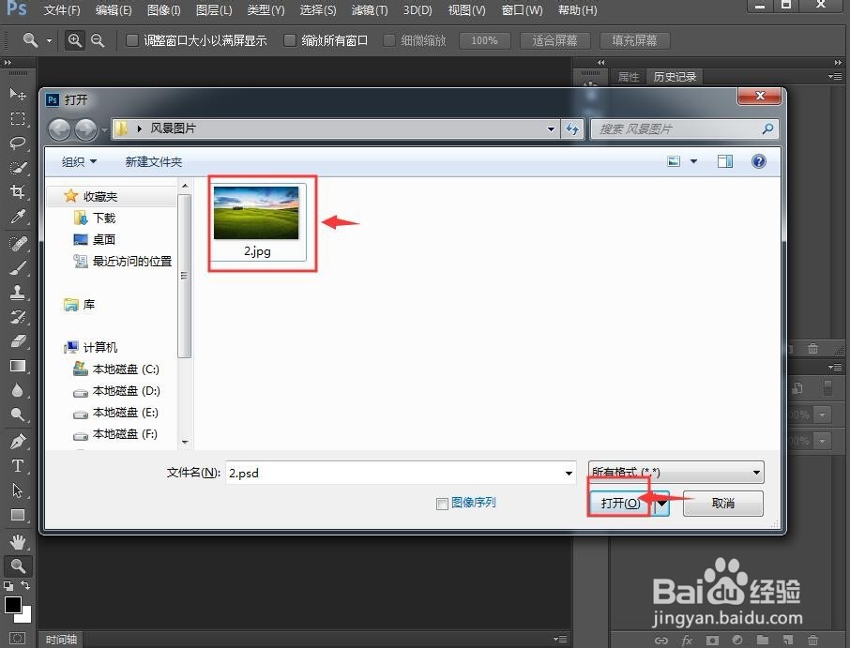Swap foreground and background colors

point(25,585)
